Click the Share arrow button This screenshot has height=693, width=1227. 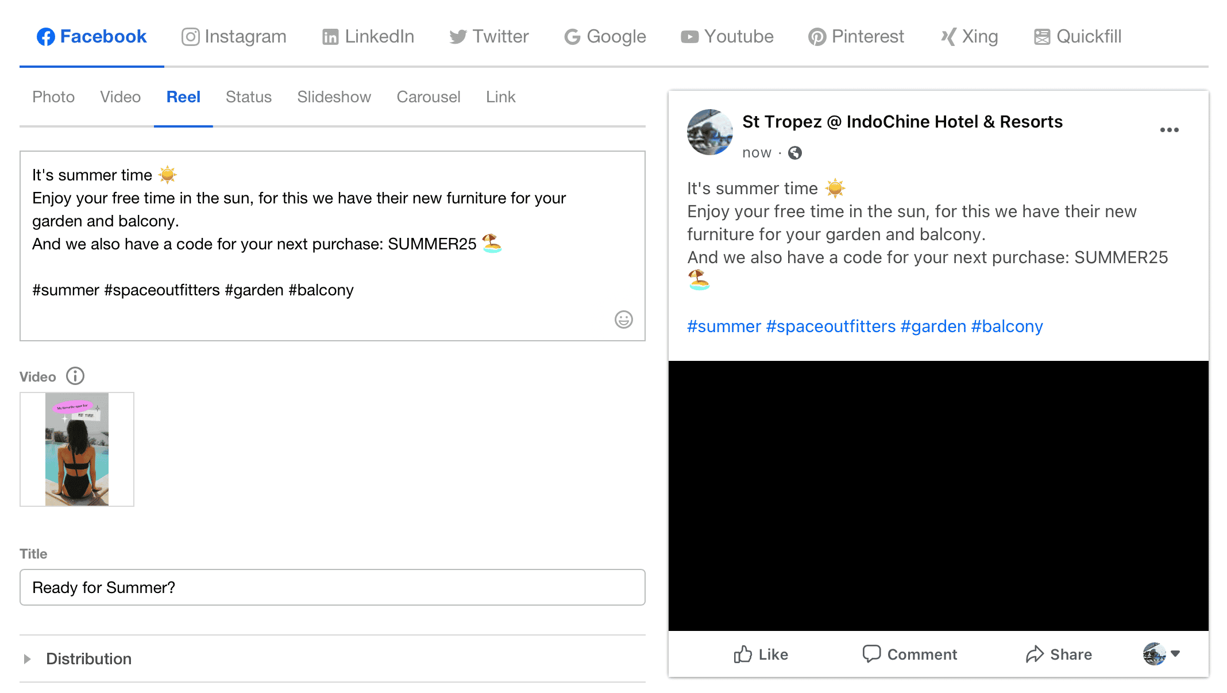(x=1059, y=654)
